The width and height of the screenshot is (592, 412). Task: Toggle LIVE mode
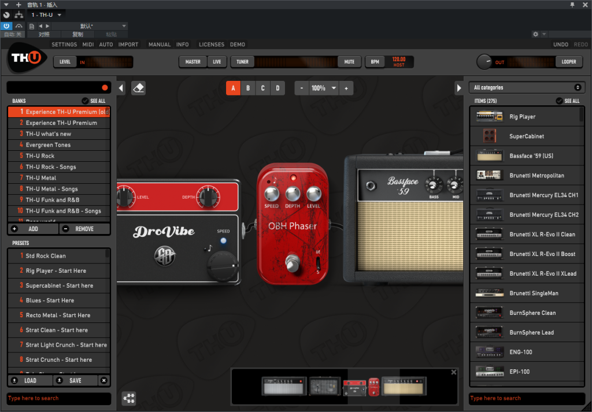coord(217,62)
